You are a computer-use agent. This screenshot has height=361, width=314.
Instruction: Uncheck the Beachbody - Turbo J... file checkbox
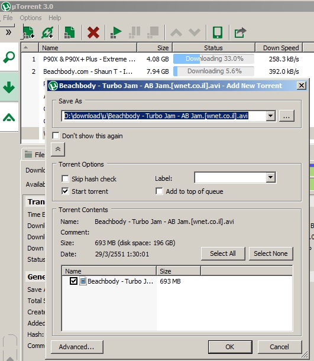point(73,281)
